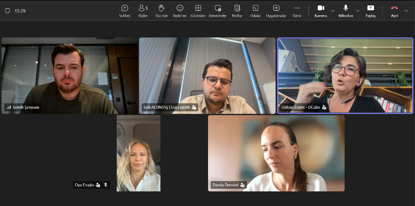Open Odalar breakout rooms
Screen dimensions: 415x206
click(256, 11)
